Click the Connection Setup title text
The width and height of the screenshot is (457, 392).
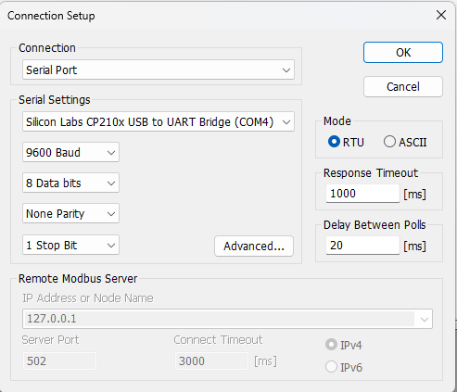click(x=51, y=16)
